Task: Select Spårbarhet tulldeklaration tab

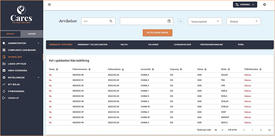Action: [92, 45]
